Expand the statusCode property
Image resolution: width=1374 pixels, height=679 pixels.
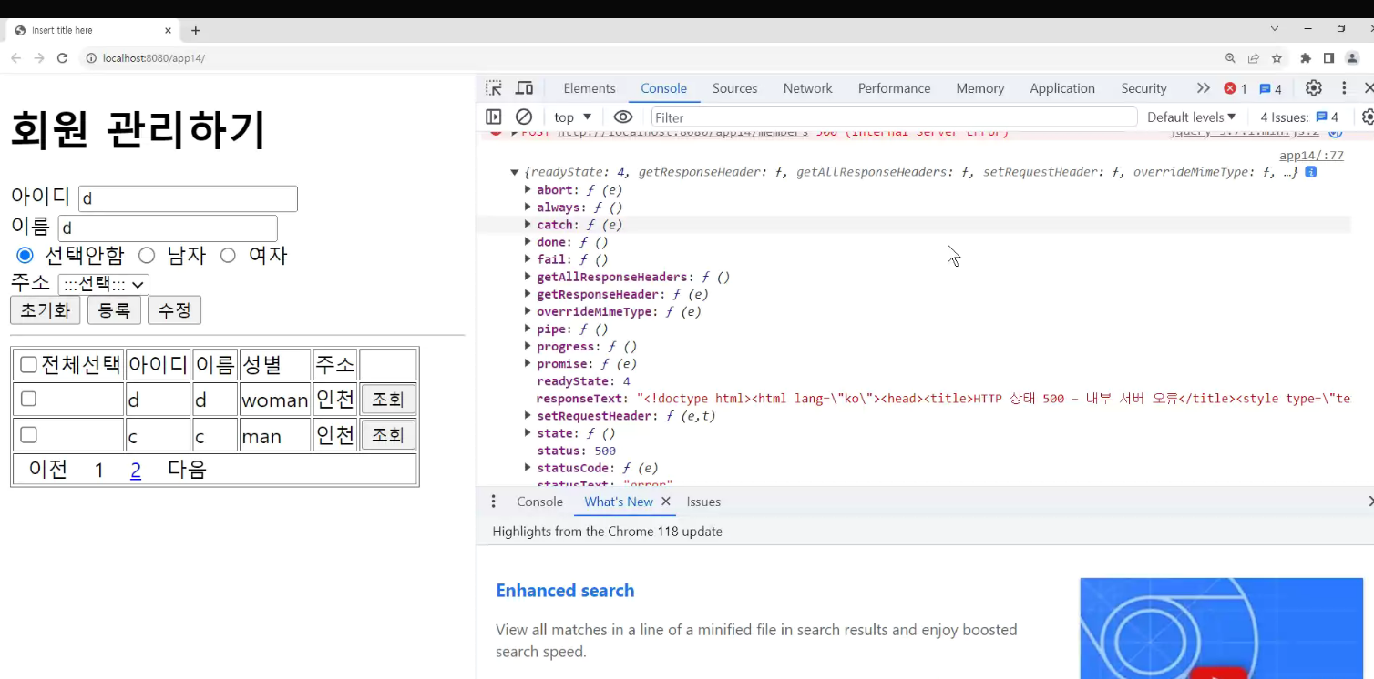(528, 468)
